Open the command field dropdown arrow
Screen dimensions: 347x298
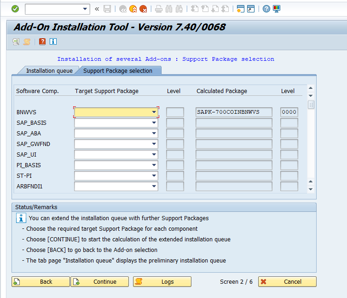[85, 9]
